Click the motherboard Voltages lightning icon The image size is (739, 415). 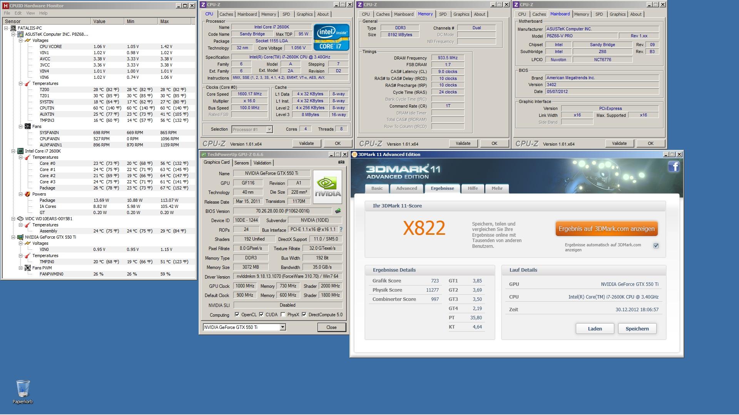pyautogui.click(x=28, y=40)
